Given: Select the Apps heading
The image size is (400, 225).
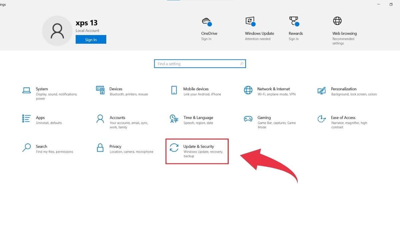Looking at the screenshot, I should [40, 118].
